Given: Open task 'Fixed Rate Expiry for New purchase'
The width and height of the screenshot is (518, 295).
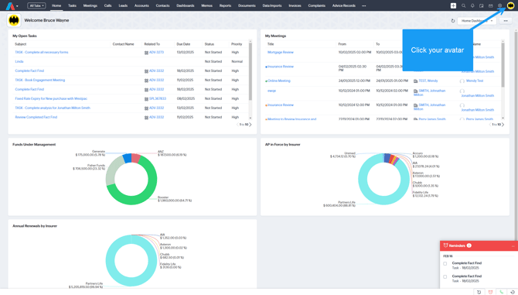Looking at the screenshot, I should (x=51, y=98).
